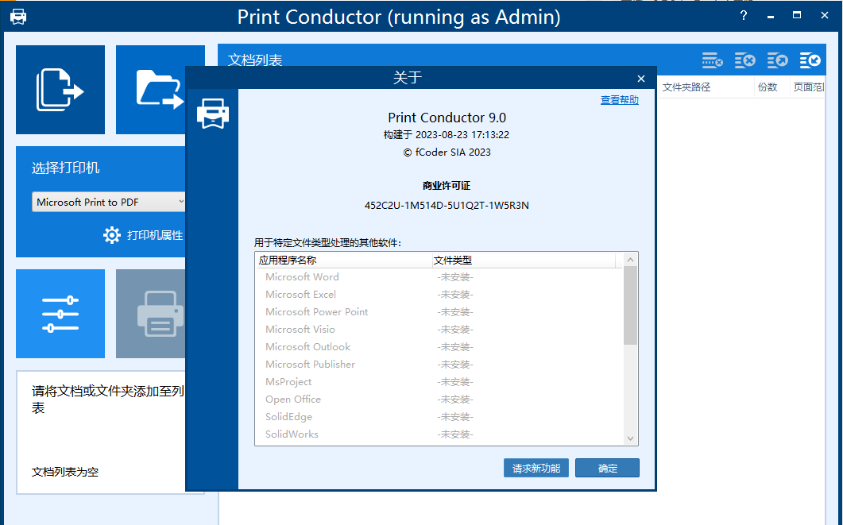This screenshot has height=525, width=843.
Task: Click the 打印机属性 link
Action: click(155, 235)
